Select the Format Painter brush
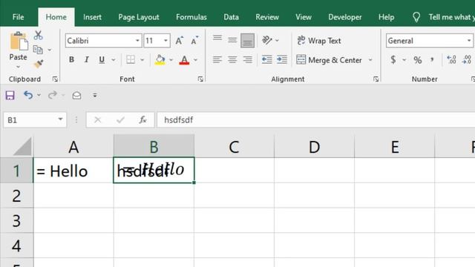475x267 pixels. (x=38, y=64)
